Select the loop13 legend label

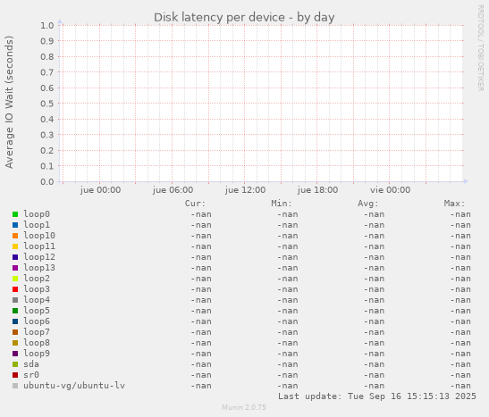pos(39,268)
